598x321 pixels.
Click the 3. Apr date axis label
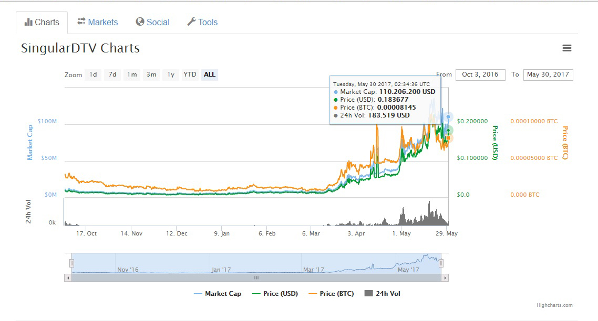356,233
